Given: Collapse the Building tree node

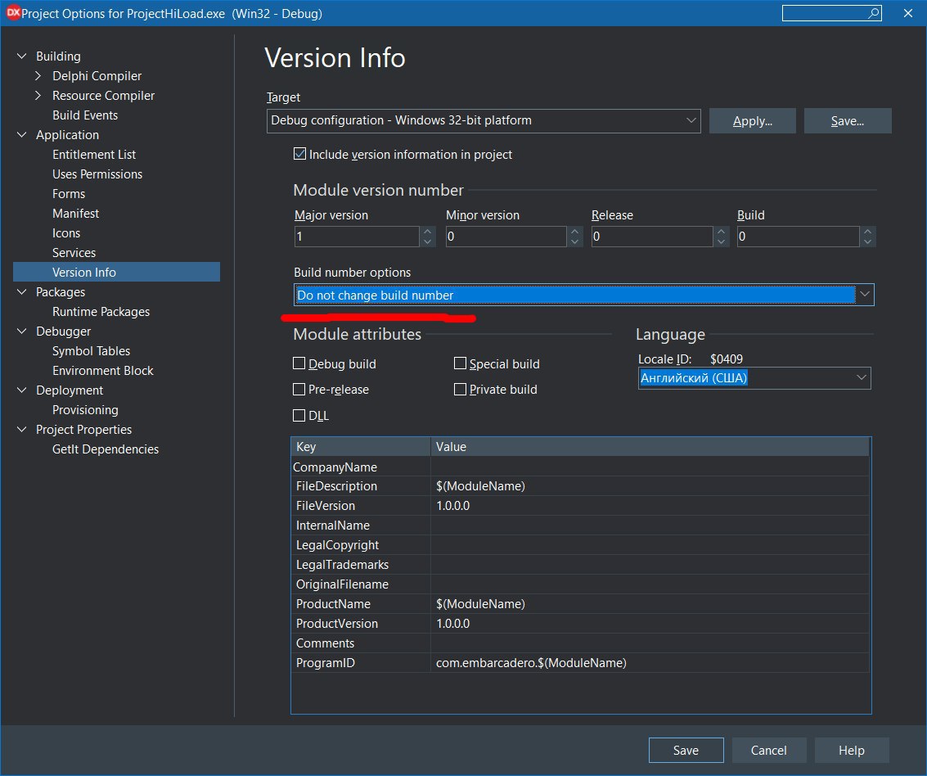Looking at the screenshot, I should [22, 56].
